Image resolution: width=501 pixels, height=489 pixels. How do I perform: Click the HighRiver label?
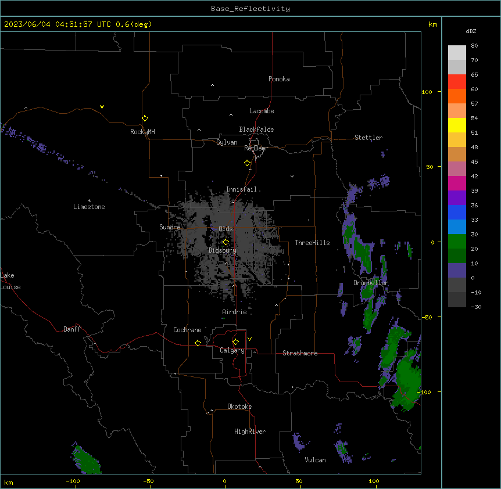250,432
